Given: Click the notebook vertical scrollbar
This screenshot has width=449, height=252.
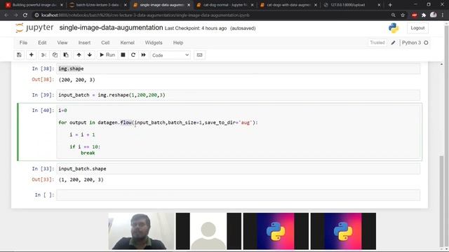Looking at the screenshot, I should tap(441, 202).
